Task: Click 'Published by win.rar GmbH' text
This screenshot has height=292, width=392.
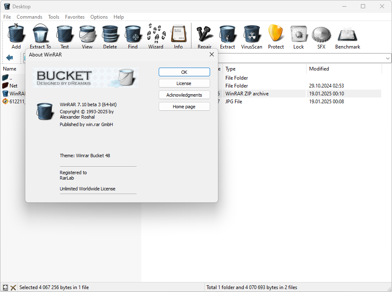Action: click(x=86, y=124)
